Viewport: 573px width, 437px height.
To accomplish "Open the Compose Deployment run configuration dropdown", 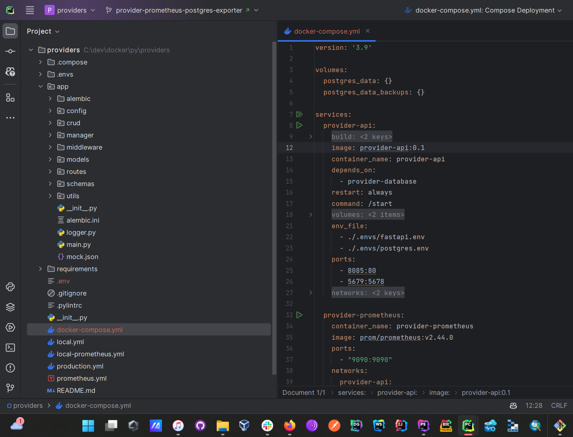I will click(x=484, y=10).
